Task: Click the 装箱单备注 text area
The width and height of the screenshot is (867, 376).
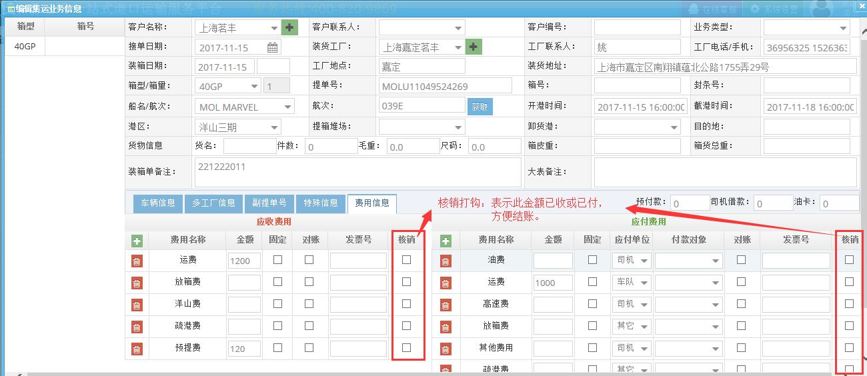Action: click(x=357, y=172)
